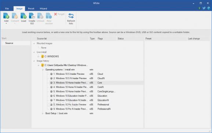Screen dimensions: 212x133
Task: Expand the Boot/Setup boot.wim node
Action: point(43,114)
